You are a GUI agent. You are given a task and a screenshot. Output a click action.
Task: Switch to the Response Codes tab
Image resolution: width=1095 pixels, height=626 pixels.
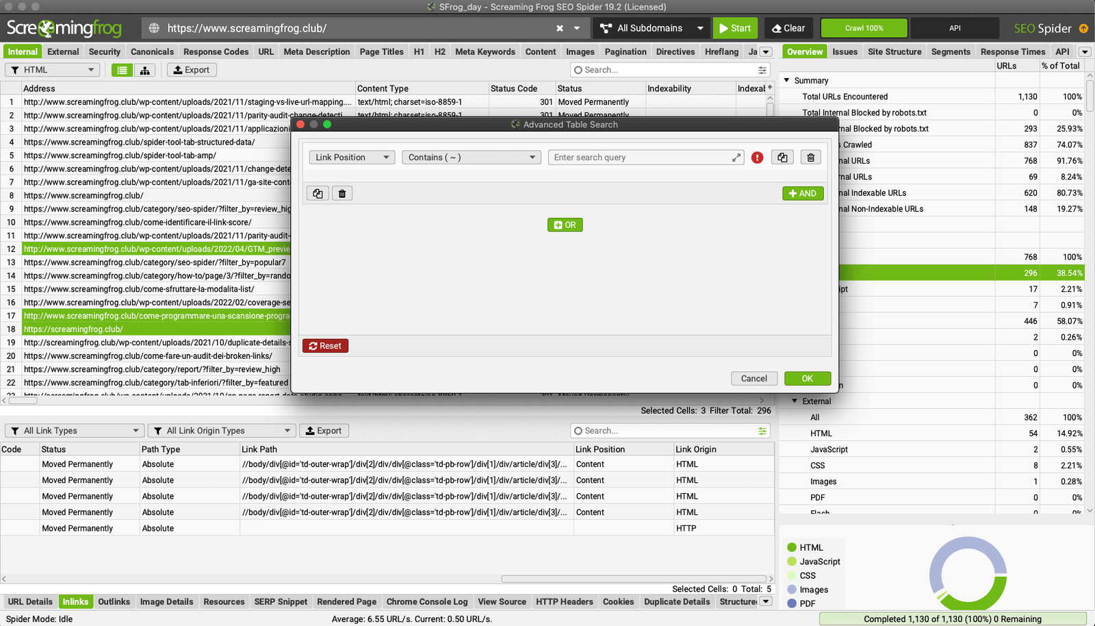pos(216,51)
